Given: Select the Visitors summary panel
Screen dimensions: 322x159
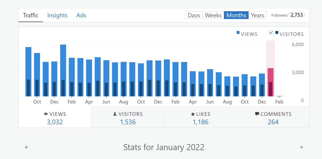Looking at the screenshot, I should tap(128, 117).
